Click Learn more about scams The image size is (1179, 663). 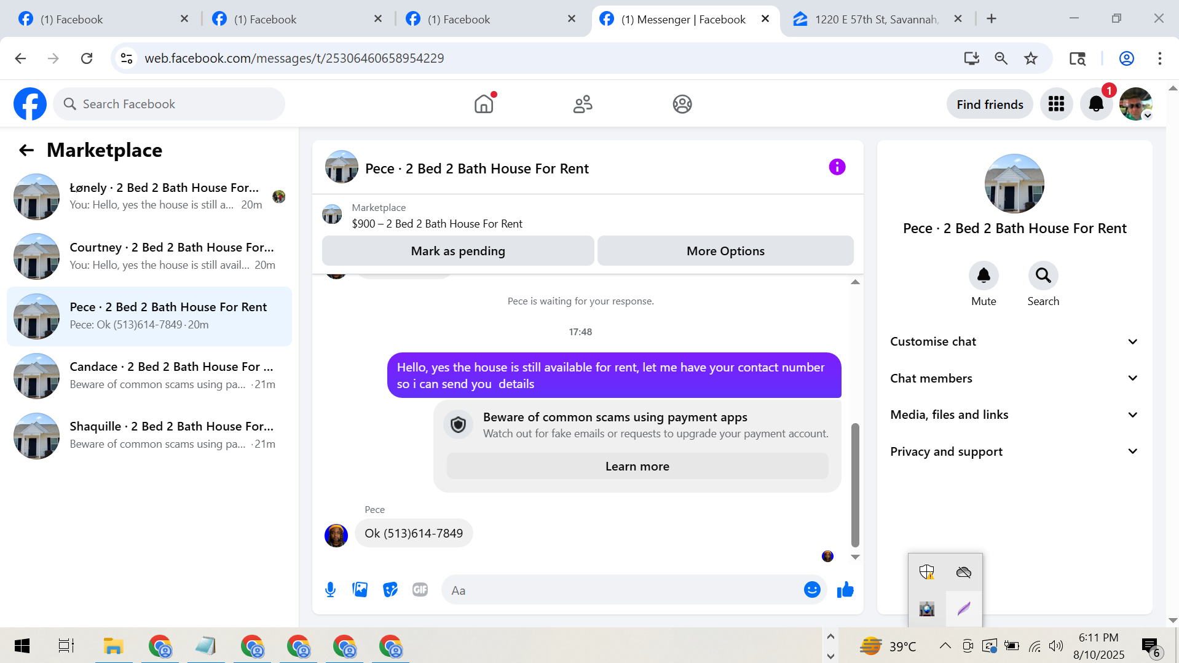(x=637, y=466)
